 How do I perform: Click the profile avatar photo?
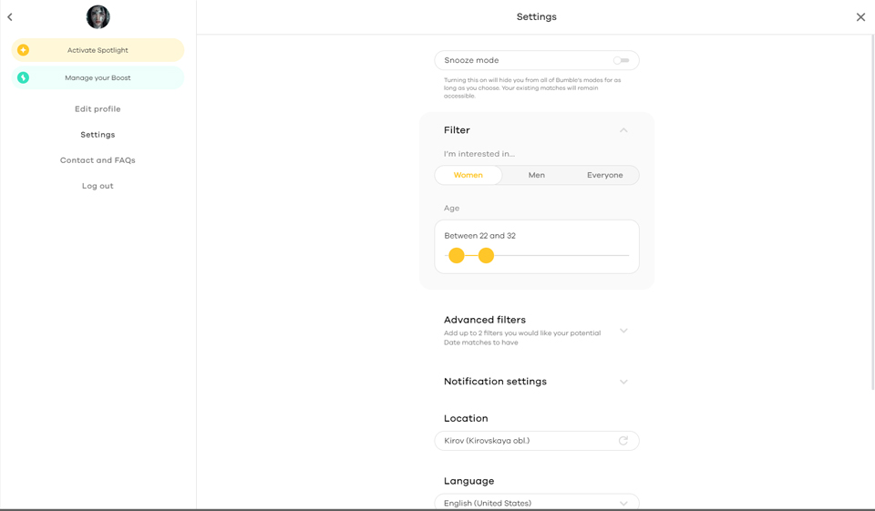click(98, 16)
